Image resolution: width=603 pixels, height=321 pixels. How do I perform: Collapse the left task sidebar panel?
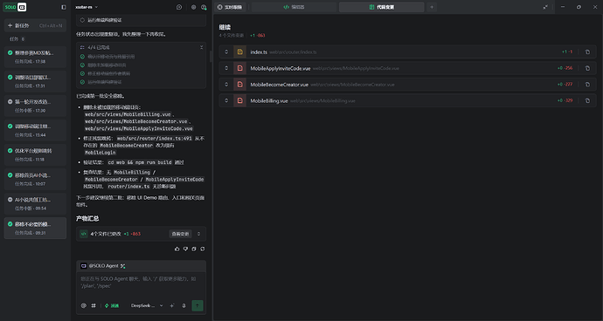tap(64, 7)
